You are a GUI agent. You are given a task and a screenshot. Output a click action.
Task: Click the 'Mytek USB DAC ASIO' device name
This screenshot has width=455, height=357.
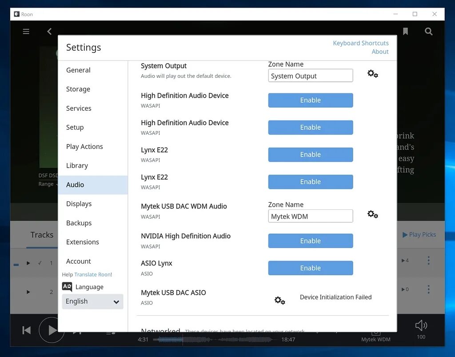click(x=173, y=293)
